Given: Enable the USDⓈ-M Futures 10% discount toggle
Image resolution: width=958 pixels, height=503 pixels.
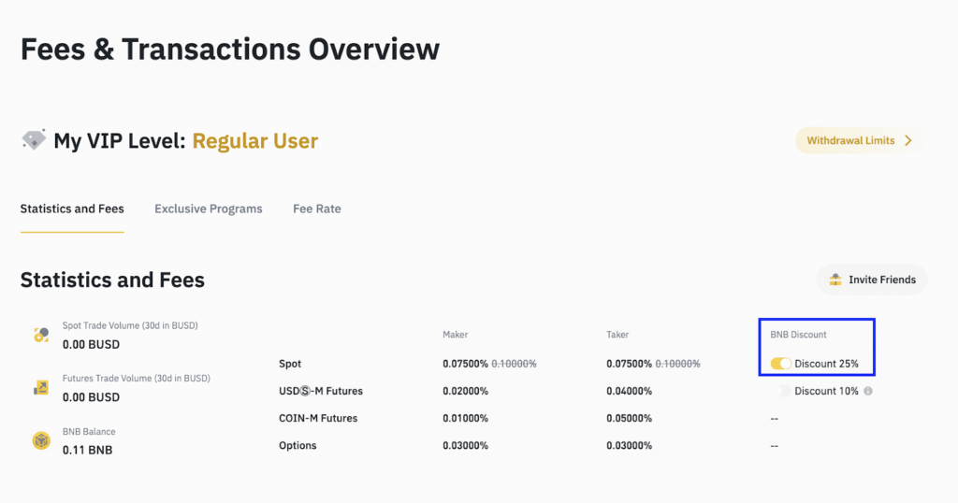Looking at the screenshot, I should pos(784,391).
